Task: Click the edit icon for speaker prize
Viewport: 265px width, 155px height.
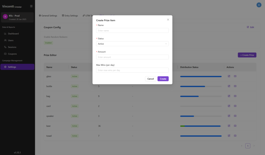Action: tap(229, 116)
